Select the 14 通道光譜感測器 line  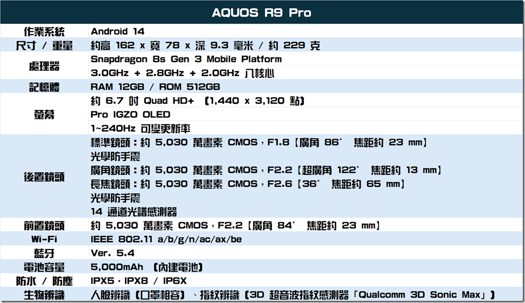pyautogui.click(x=134, y=211)
